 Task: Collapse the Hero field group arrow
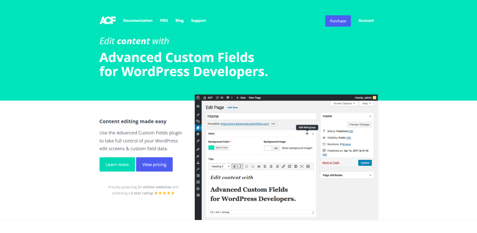tap(313, 134)
